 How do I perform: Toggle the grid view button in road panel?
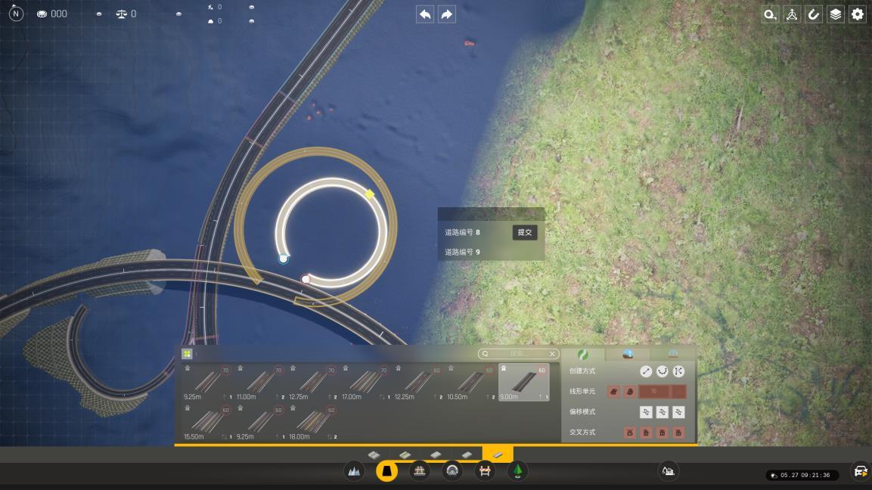coord(187,354)
